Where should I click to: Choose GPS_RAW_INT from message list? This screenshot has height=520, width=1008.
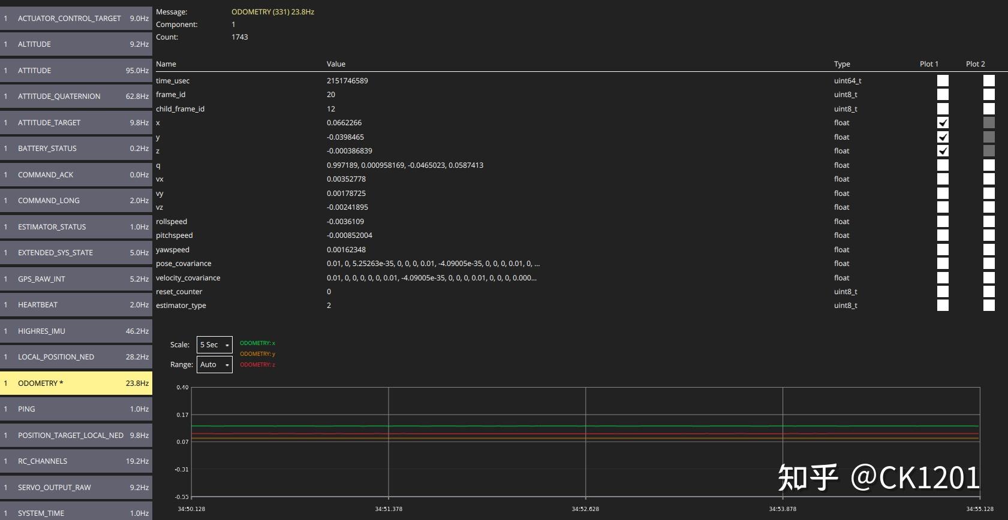[76, 279]
